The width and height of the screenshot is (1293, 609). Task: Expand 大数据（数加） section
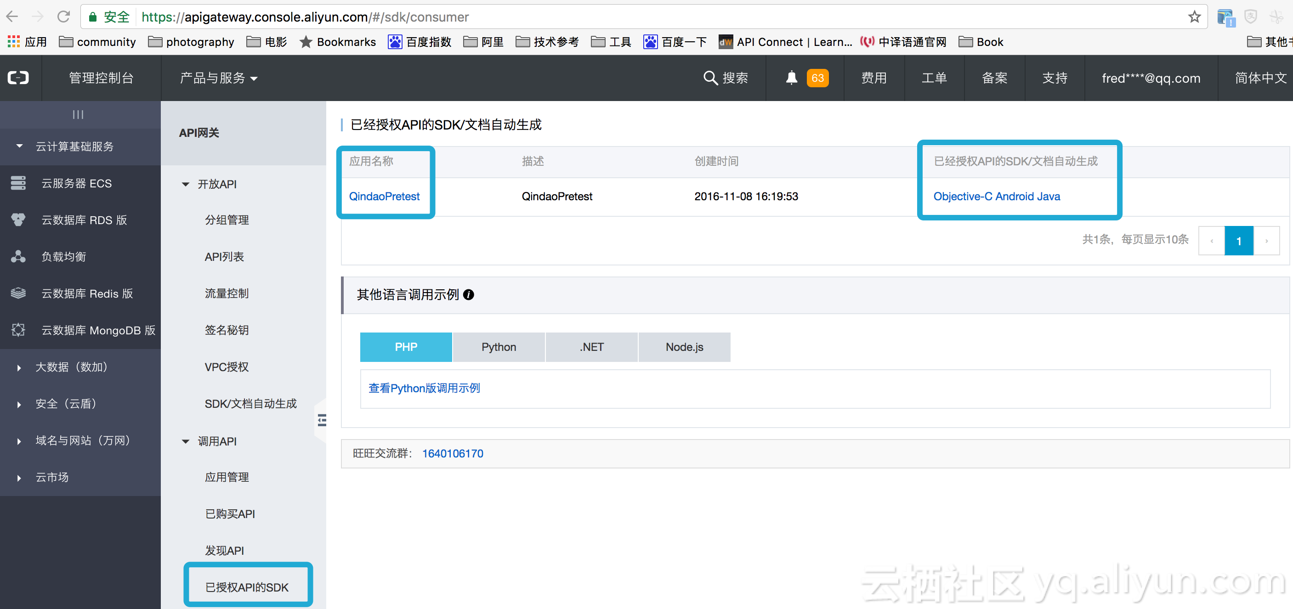pyautogui.click(x=19, y=367)
